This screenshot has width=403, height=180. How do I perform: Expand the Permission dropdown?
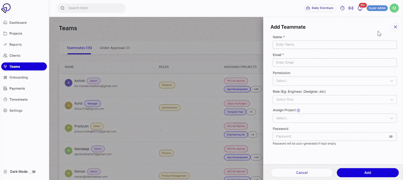[334, 81]
